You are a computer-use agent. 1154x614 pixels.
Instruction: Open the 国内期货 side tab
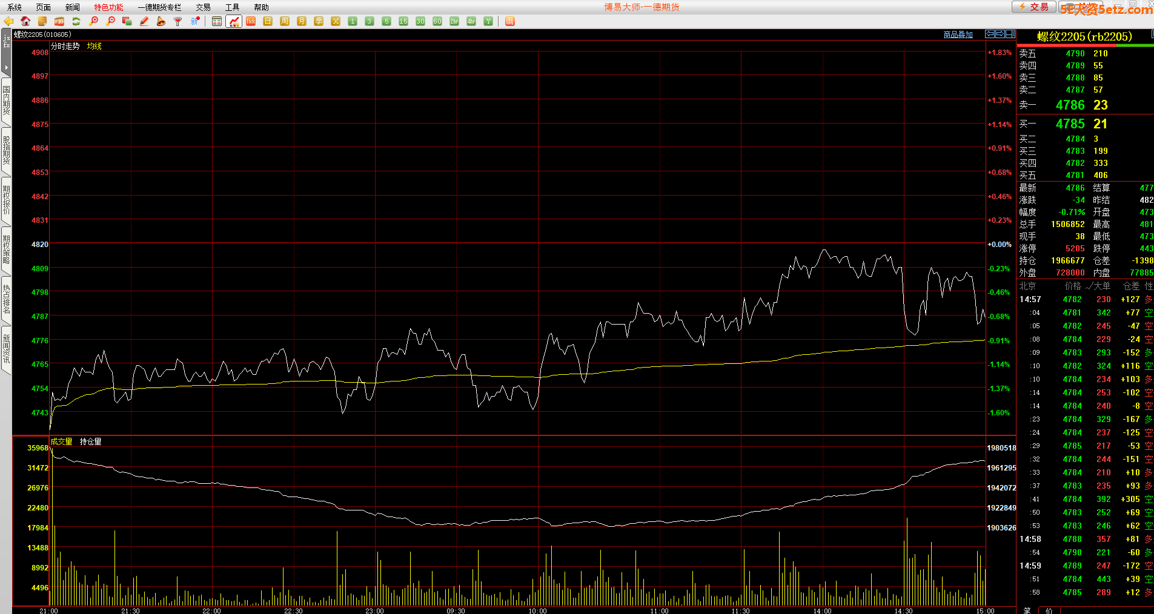[6, 101]
